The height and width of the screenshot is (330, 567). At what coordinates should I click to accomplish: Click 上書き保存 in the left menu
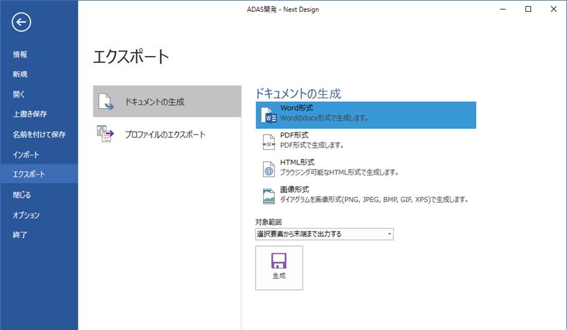pyautogui.click(x=30, y=114)
